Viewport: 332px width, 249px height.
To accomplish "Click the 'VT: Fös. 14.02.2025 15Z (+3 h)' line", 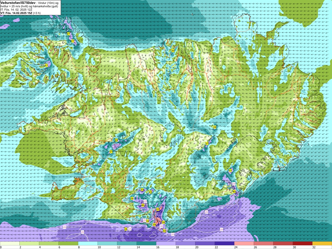I will (x=20, y=13).
